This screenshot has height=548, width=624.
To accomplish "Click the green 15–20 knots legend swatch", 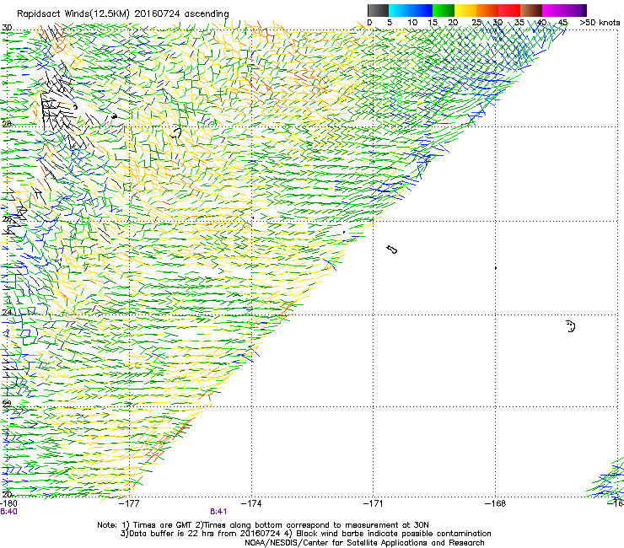I will click(444, 10).
